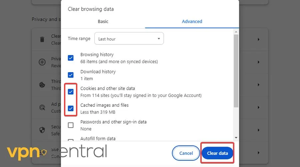This screenshot has height=167, width=300.
Task: Expand the arrow on the Security shield row
Action: tap(258, 130)
